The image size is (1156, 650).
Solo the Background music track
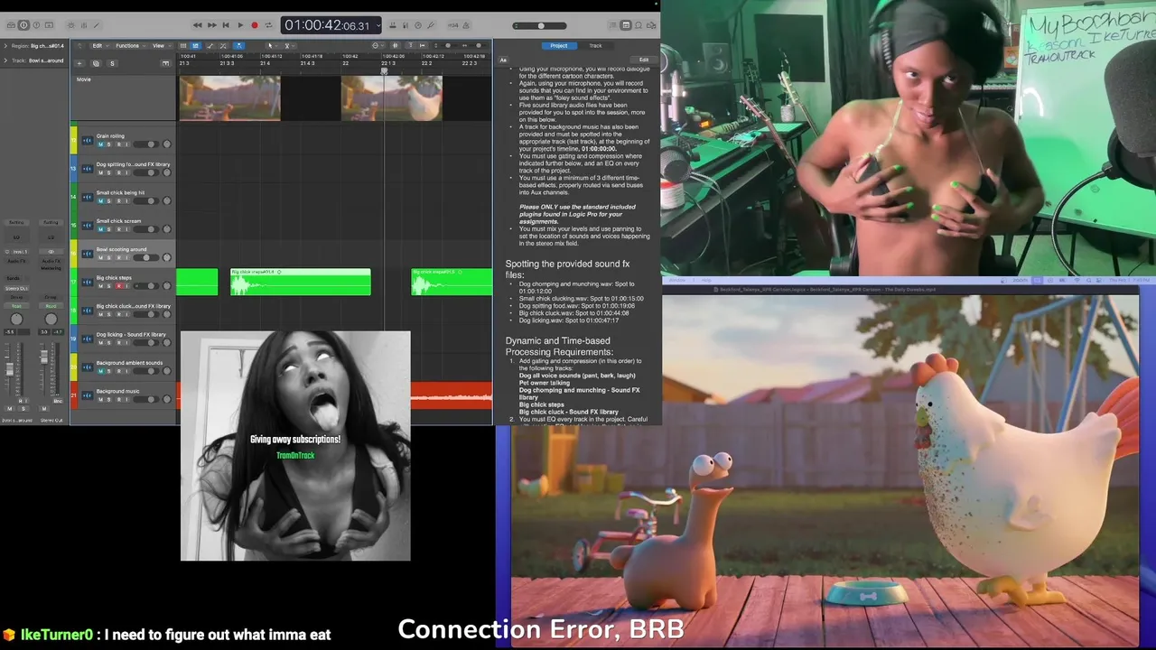(x=108, y=399)
